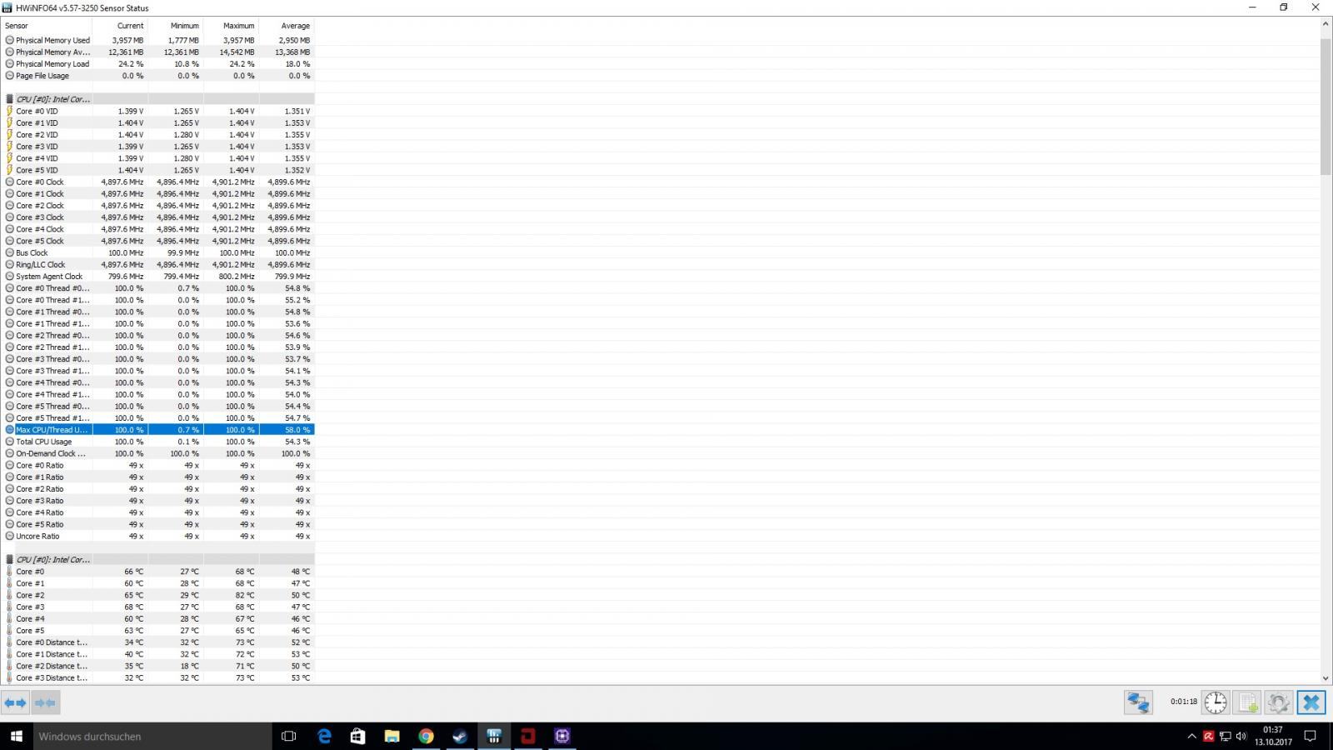Click Core #2 maximum temperature 82 °C
Image resolution: width=1333 pixels, height=750 pixels.
click(x=244, y=595)
